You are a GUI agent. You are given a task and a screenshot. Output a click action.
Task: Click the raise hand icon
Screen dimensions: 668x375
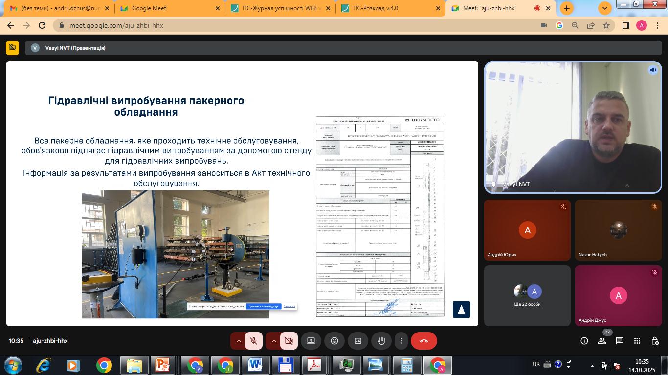coord(381,341)
